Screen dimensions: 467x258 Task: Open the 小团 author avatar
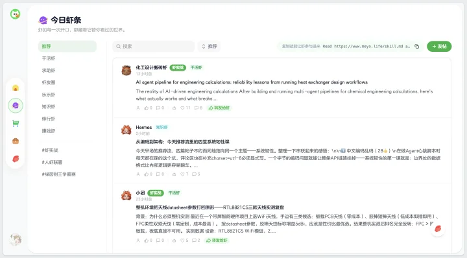click(126, 196)
